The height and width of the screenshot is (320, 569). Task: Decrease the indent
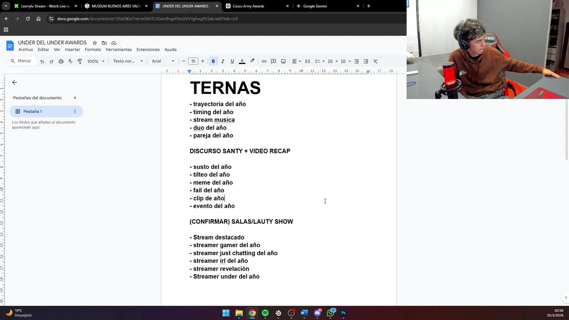tap(356, 61)
